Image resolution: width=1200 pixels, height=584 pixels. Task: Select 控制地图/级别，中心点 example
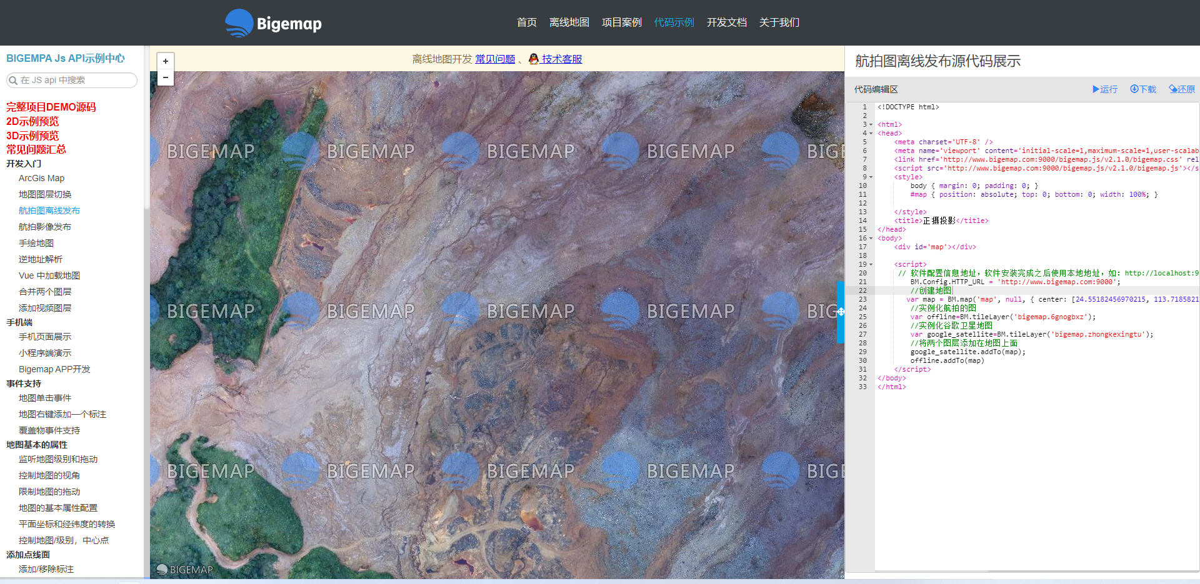click(64, 540)
